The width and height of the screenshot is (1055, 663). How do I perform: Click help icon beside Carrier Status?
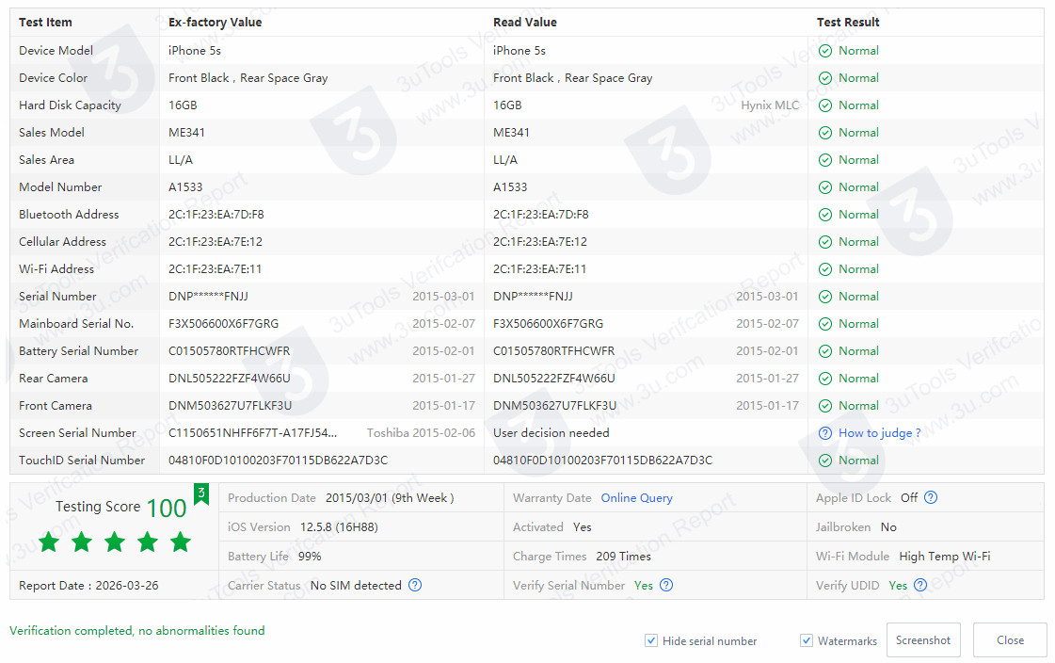(x=415, y=585)
